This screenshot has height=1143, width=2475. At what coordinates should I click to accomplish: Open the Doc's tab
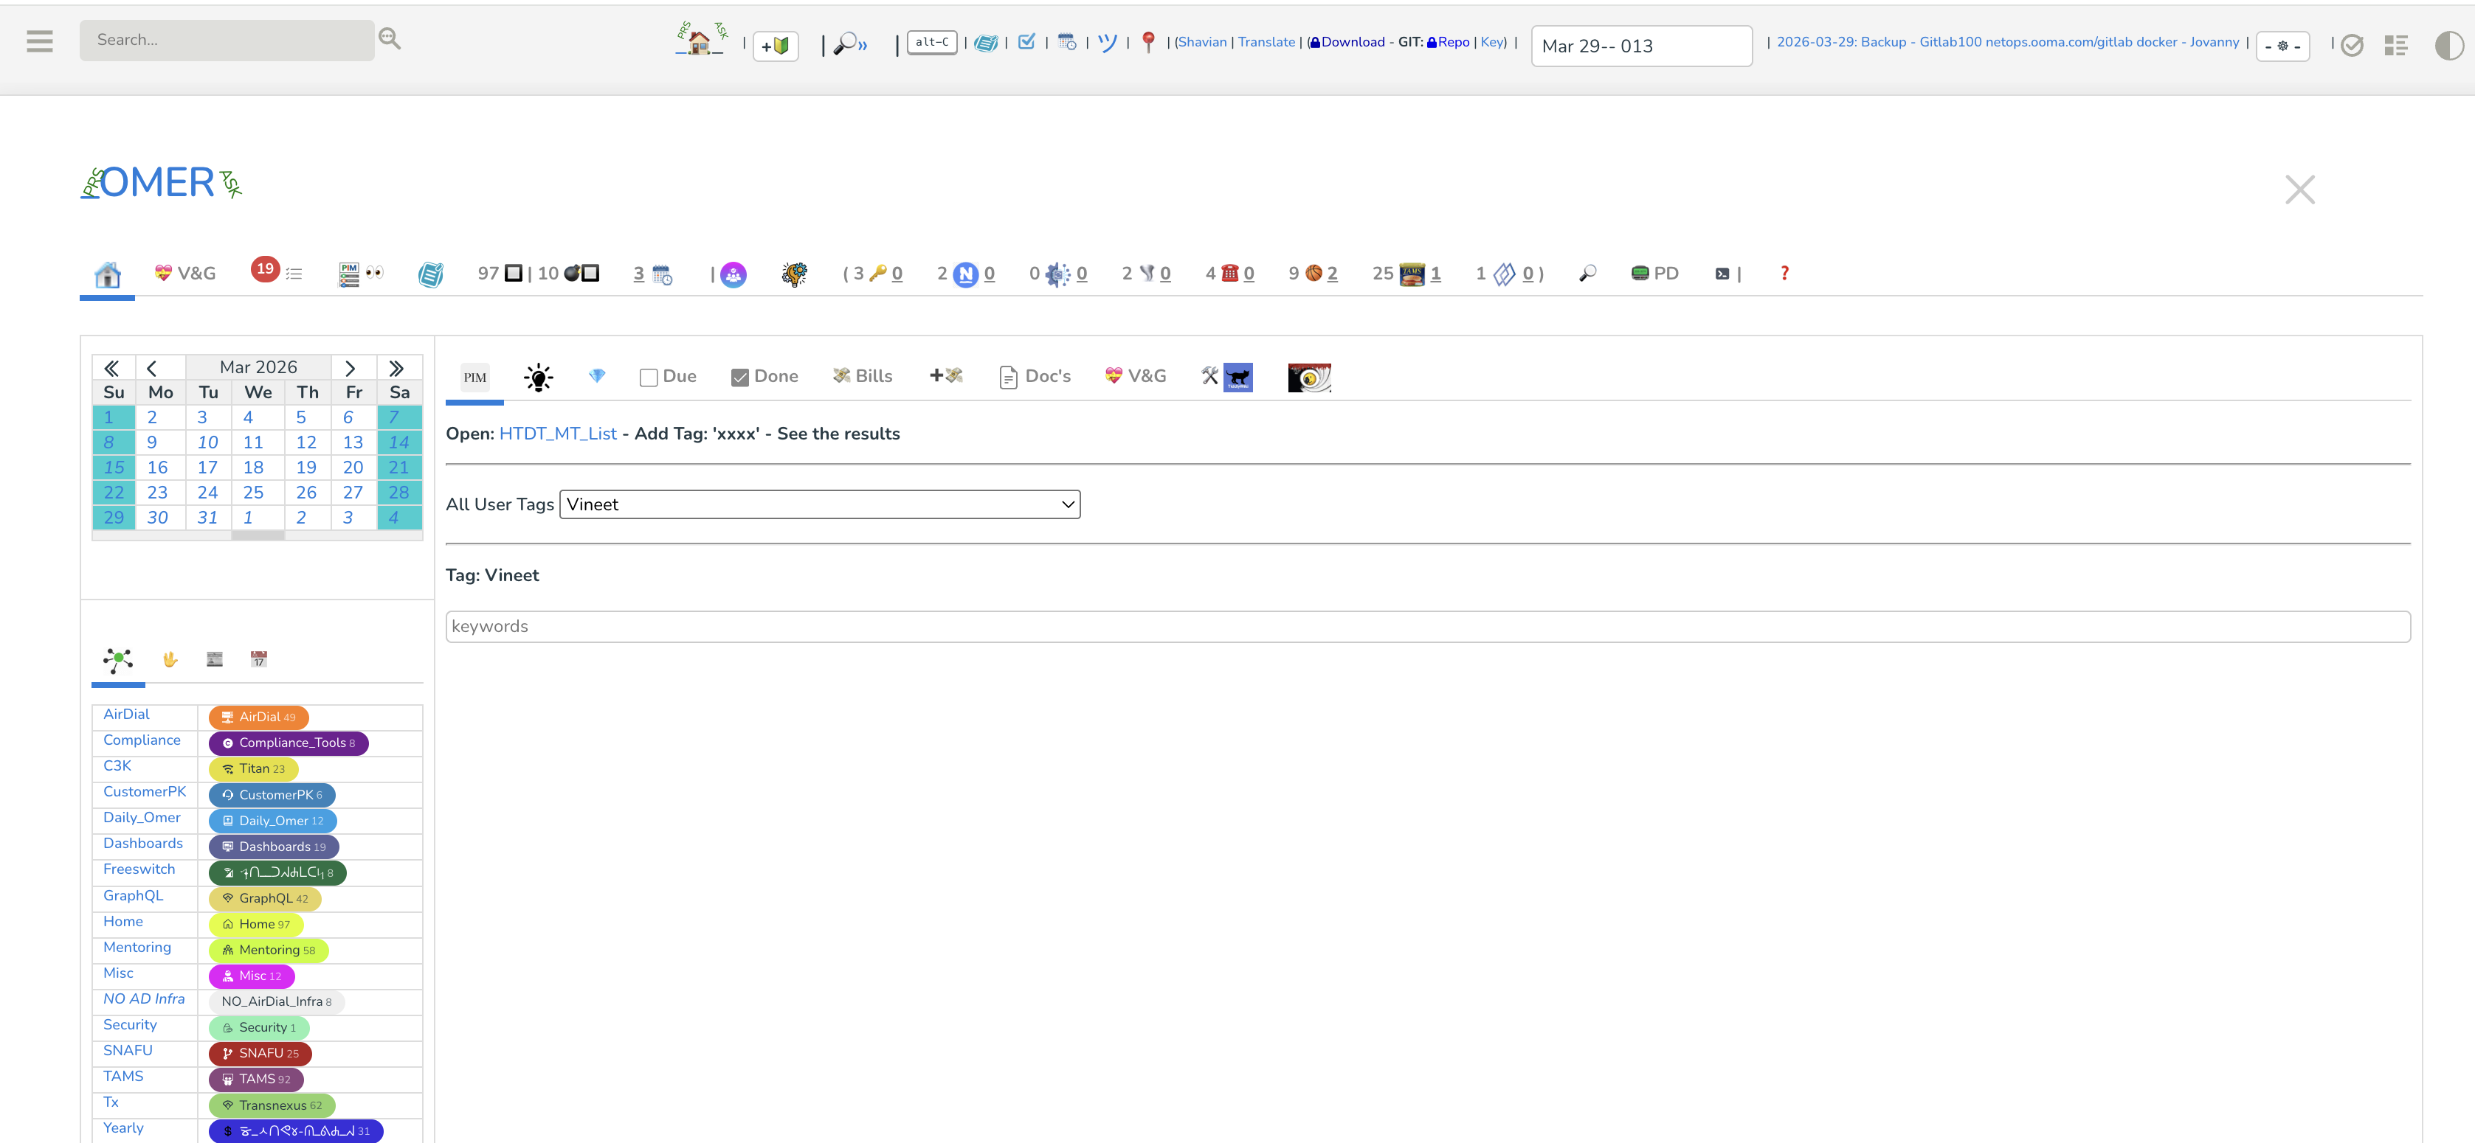(1035, 377)
